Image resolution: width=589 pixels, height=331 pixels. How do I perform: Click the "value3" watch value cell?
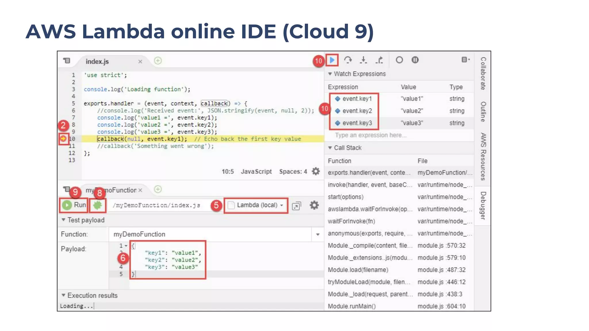pyautogui.click(x=412, y=123)
